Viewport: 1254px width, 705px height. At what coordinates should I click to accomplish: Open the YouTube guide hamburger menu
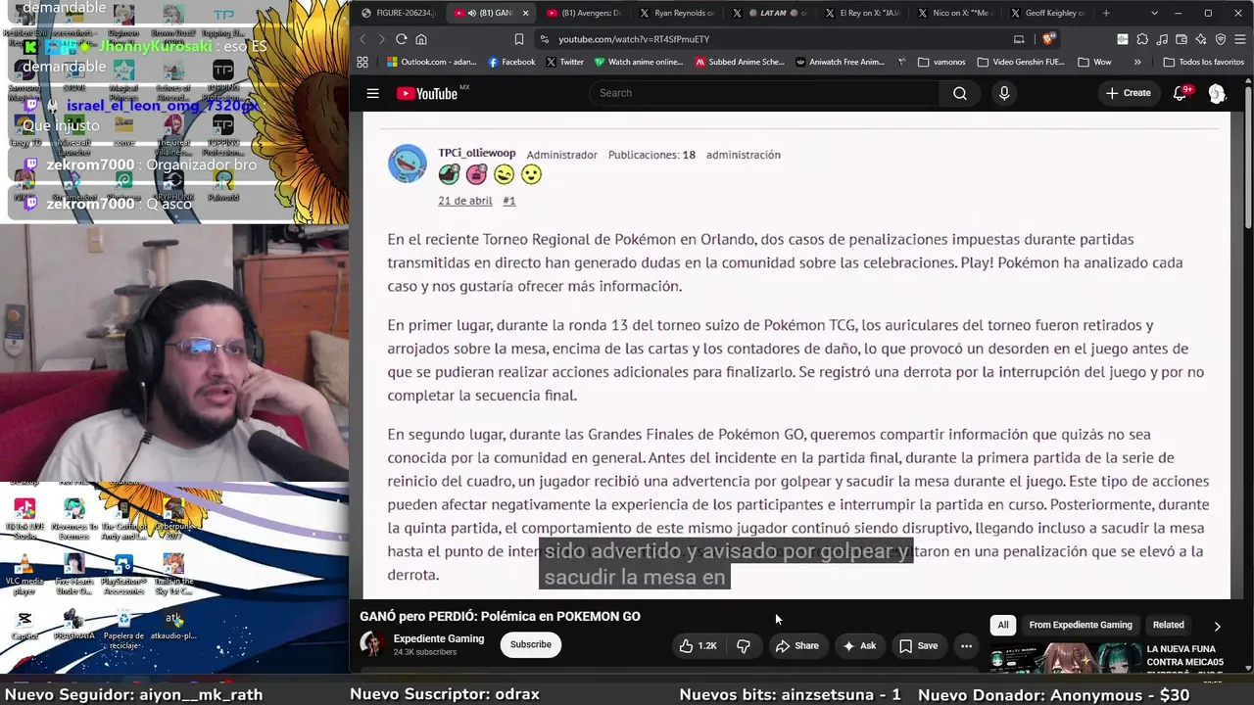pyautogui.click(x=372, y=93)
